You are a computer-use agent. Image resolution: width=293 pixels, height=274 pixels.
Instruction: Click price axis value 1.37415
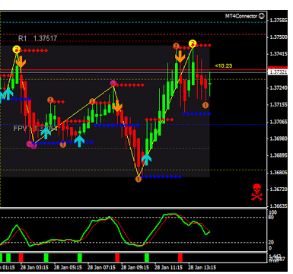click(x=279, y=54)
